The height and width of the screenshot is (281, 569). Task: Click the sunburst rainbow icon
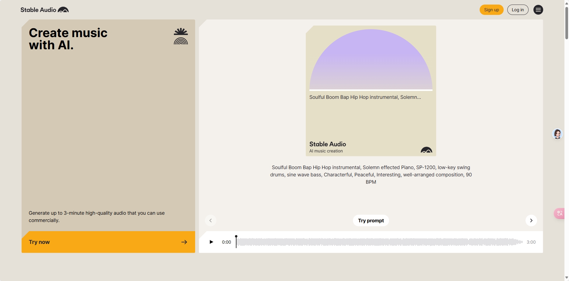pos(181,36)
